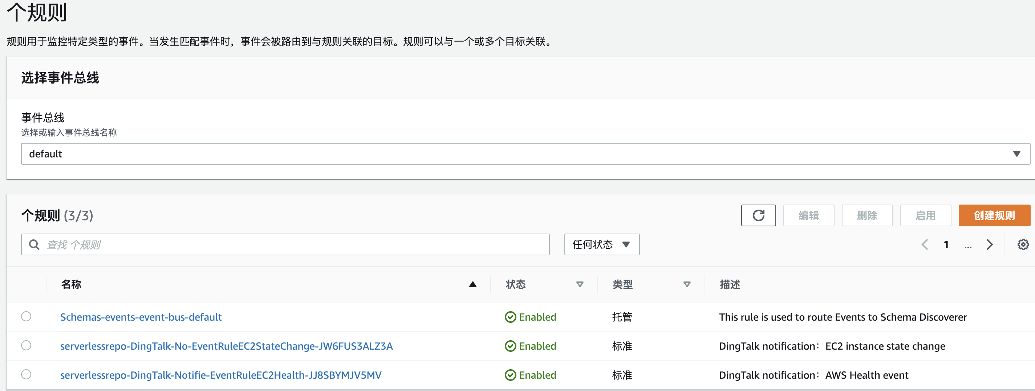
Task: Click the 创建规则 button
Action: [994, 215]
